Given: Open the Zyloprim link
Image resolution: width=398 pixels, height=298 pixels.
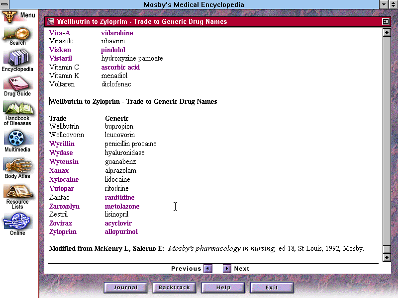Looking at the screenshot, I should point(63,232).
